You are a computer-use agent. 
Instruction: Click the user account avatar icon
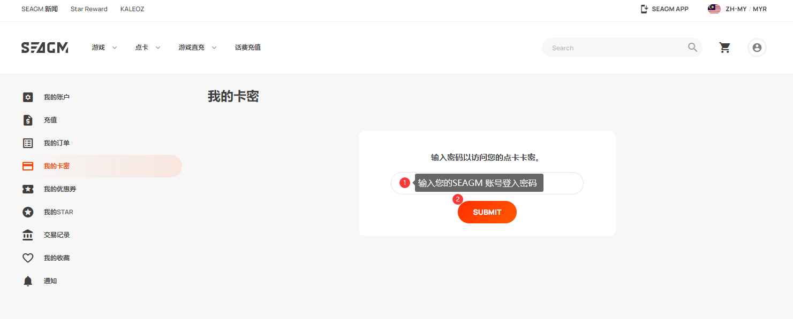point(757,48)
